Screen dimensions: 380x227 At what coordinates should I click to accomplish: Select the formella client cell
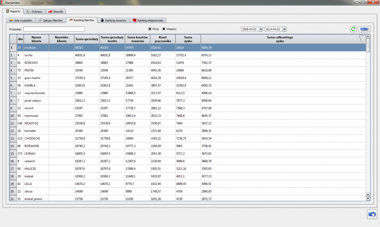point(36,131)
